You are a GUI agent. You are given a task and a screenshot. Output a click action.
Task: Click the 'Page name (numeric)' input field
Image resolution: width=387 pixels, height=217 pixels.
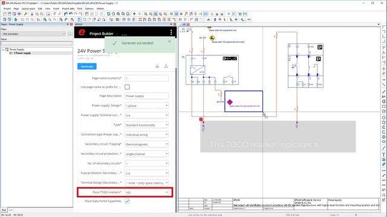146,78
